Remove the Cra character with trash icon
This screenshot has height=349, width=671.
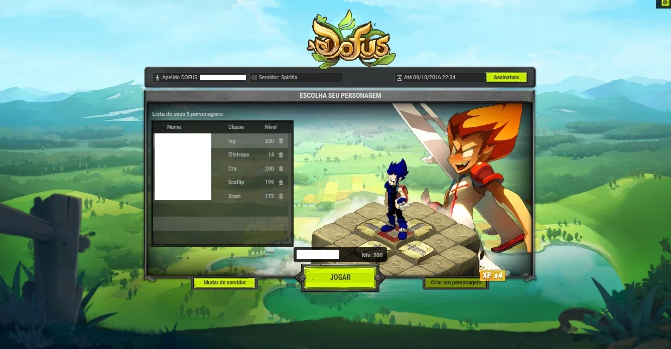(x=281, y=168)
